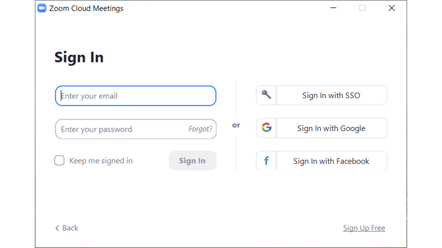This screenshot has width=442, height=248.
Task: Click the key icon for SSO sign-in
Action: (266, 95)
